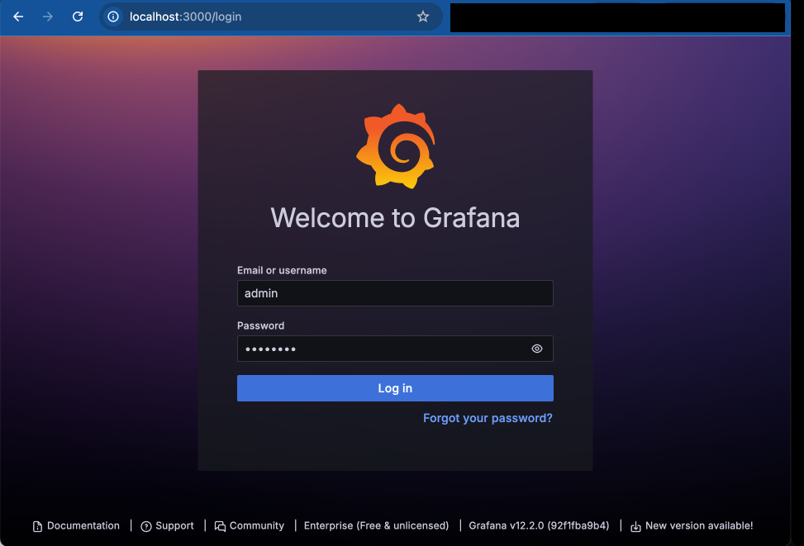804x546 pixels.
Task: Open the Community link
Action: (258, 525)
